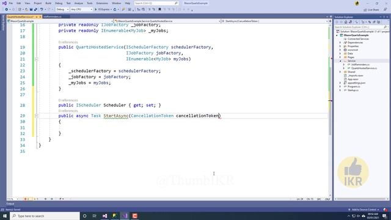Click the taskbar 'Type here to search' box
Image resolution: width=391 pixels, height=220 pixels.
pos(45,216)
